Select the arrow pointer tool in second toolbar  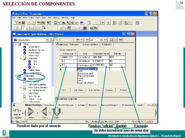[44, 28]
